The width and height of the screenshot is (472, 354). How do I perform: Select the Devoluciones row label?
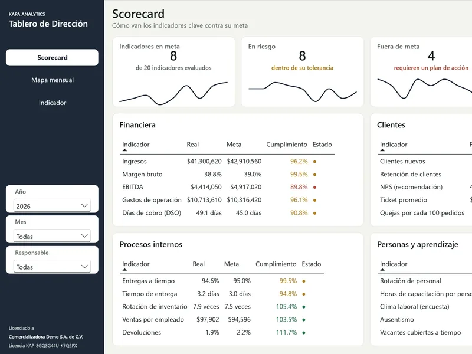[x=142, y=332]
